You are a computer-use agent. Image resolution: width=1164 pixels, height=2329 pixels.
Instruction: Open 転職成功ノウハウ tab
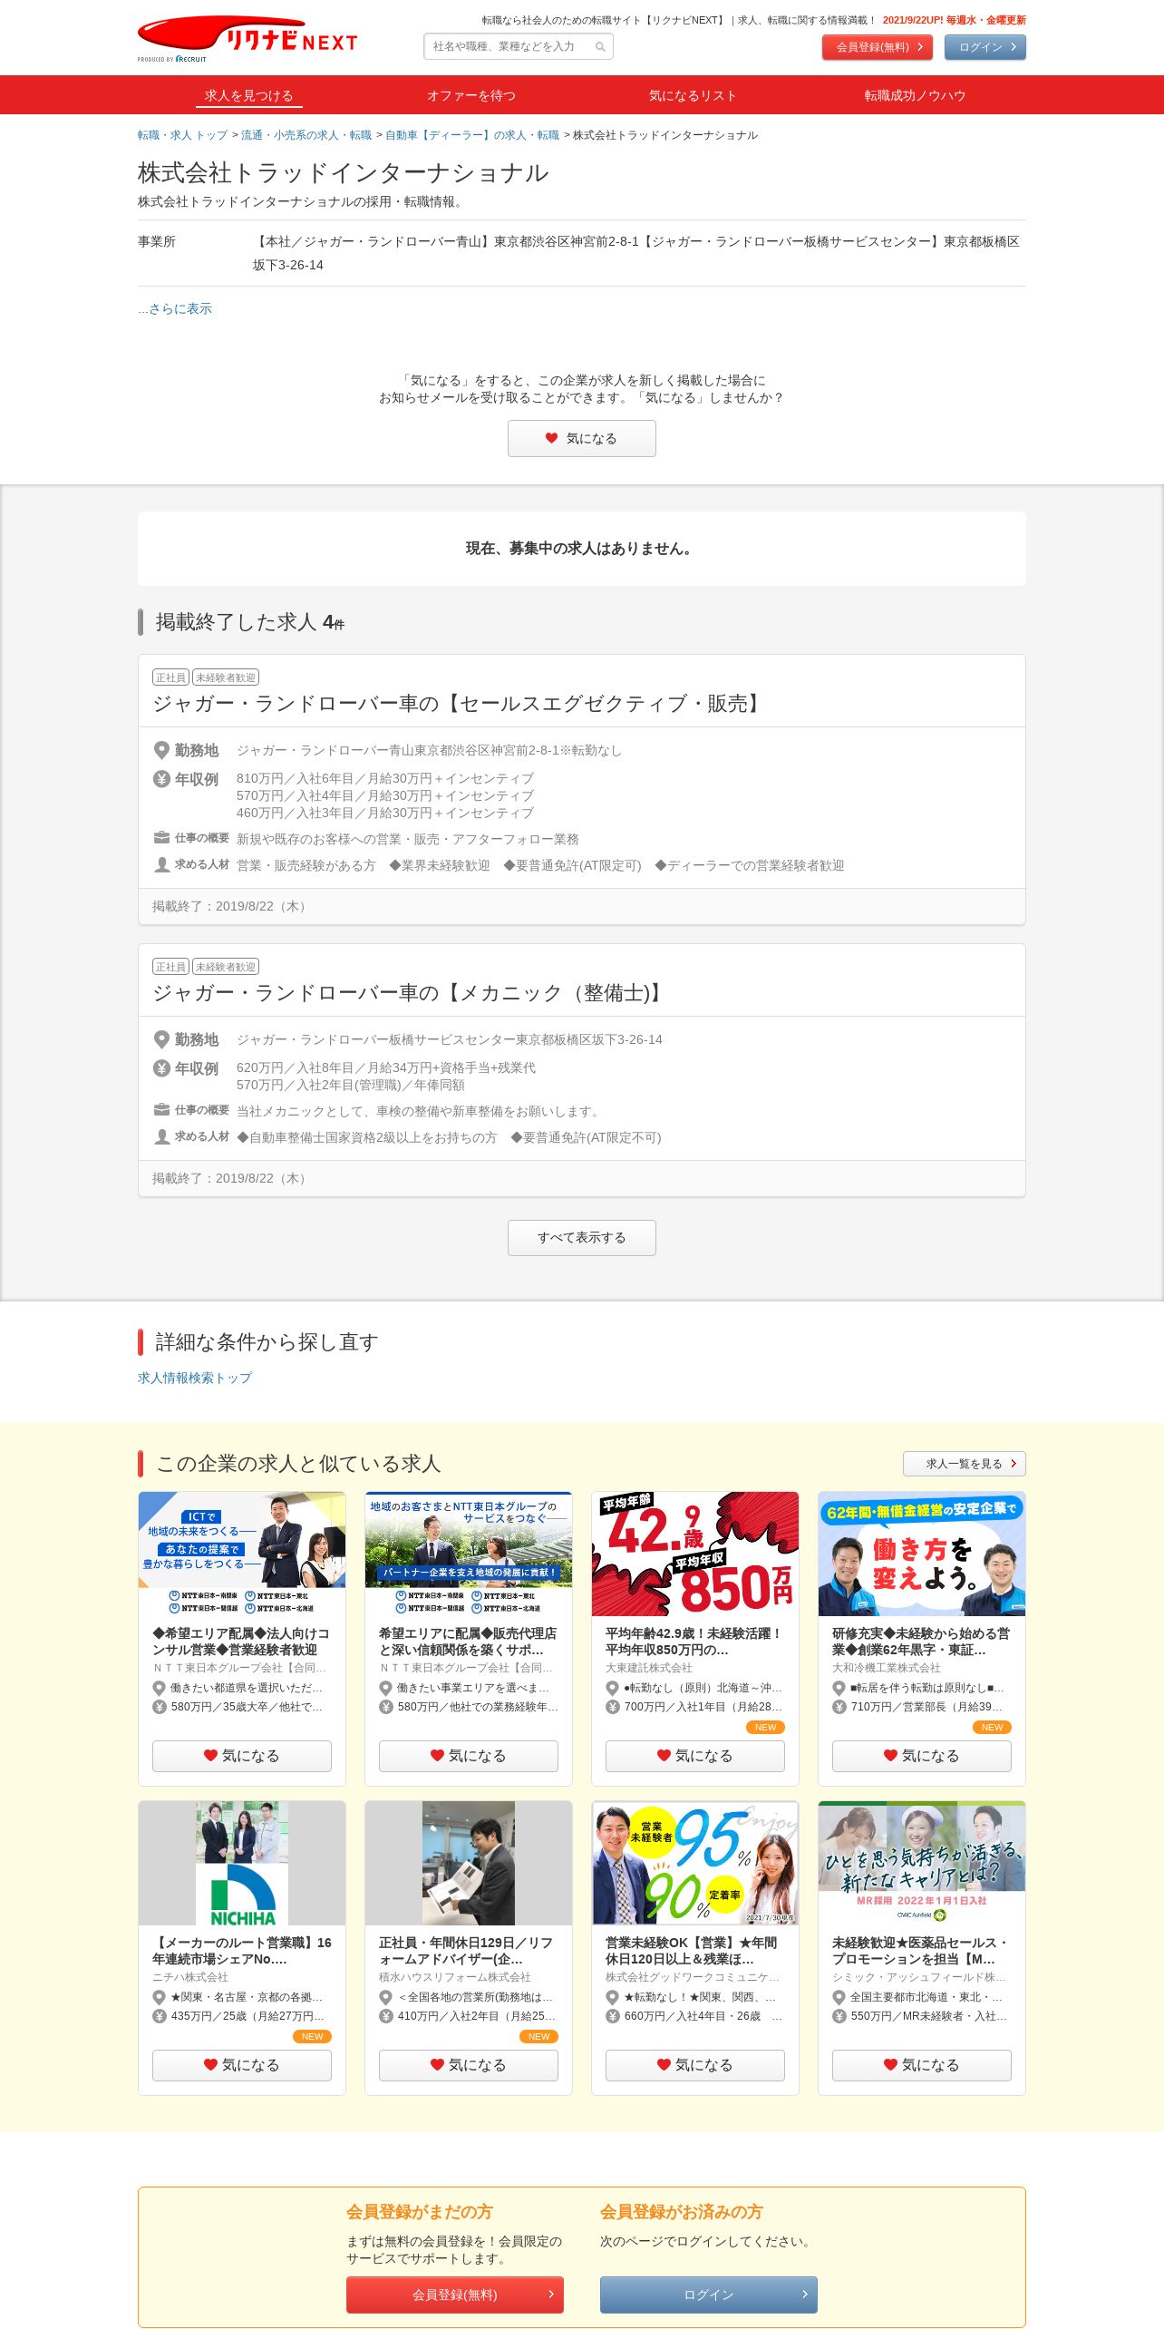pos(915,95)
